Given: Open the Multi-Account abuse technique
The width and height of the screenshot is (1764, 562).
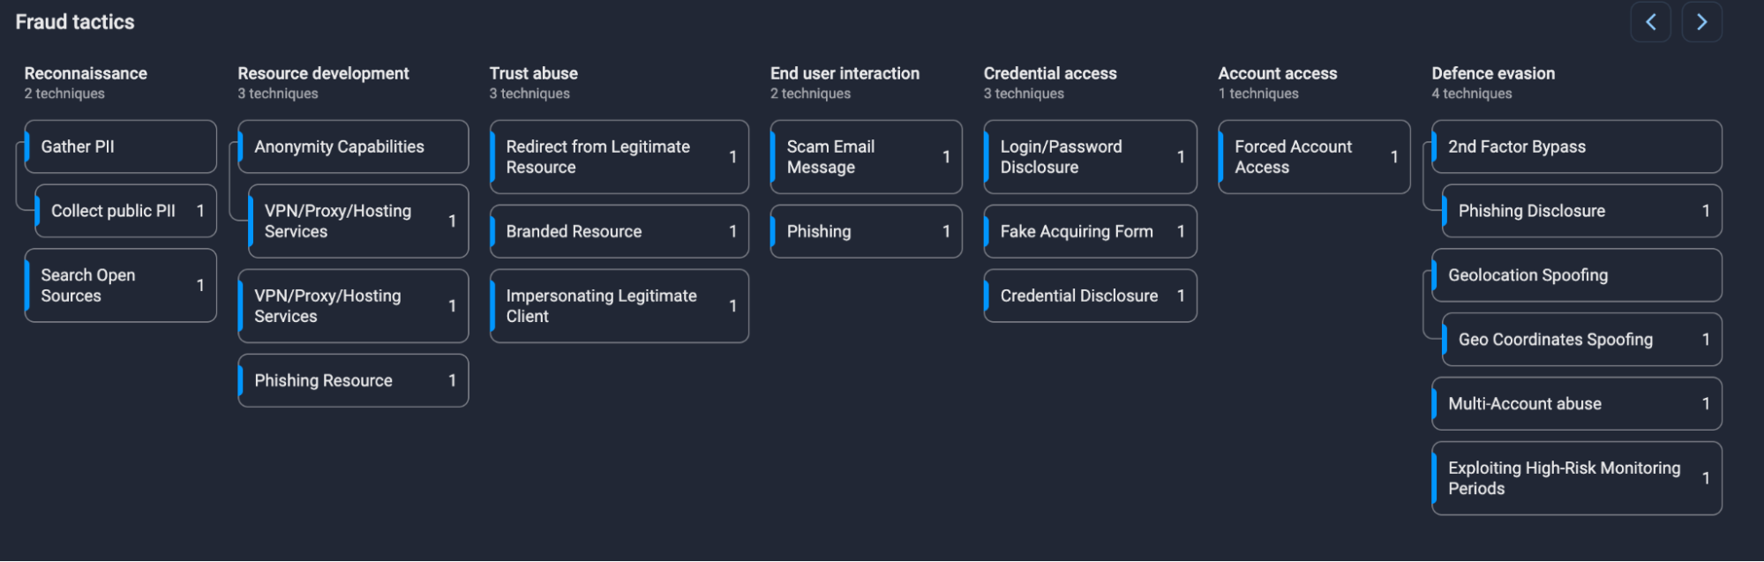Looking at the screenshot, I should [1576, 403].
